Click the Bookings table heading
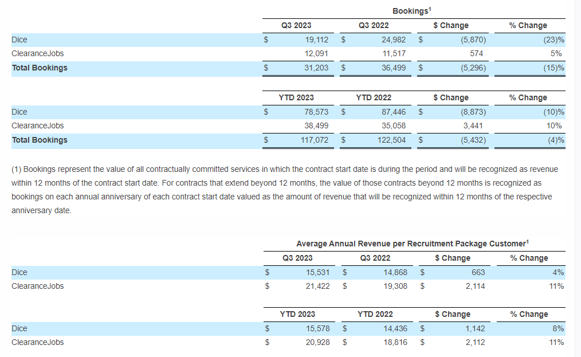Image resolution: width=581 pixels, height=357 pixels. tap(411, 11)
